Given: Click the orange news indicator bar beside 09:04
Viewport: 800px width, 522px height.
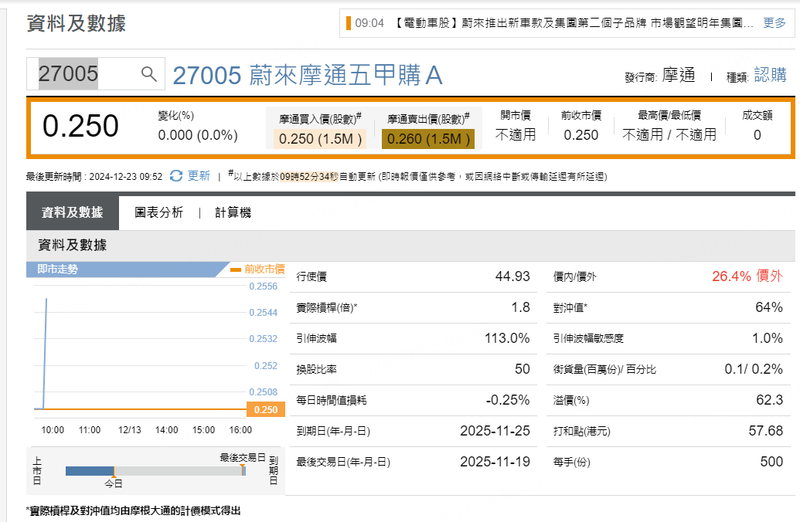Looking at the screenshot, I should tap(349, 23).
